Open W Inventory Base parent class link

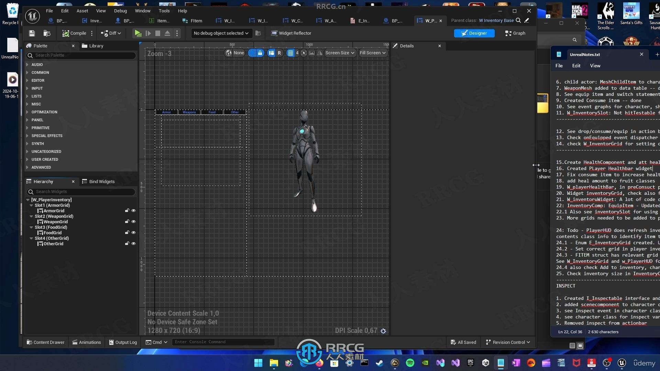[x=496, y=21]
